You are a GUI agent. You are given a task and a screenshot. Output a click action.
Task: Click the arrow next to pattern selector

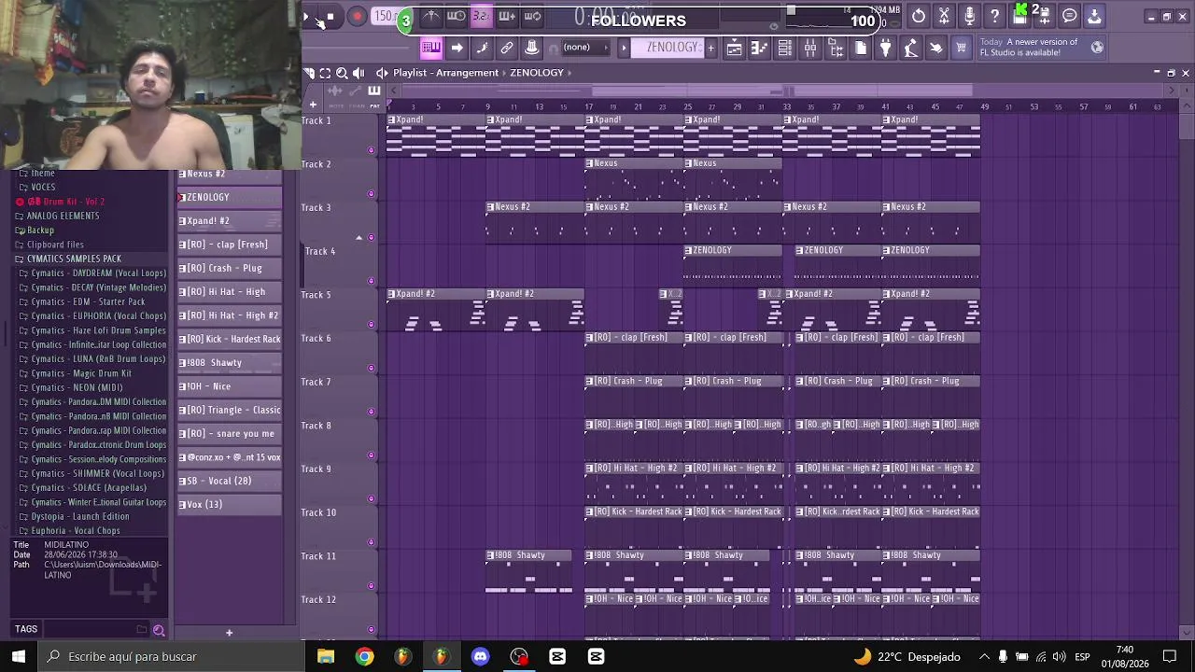tap(624, 48)
